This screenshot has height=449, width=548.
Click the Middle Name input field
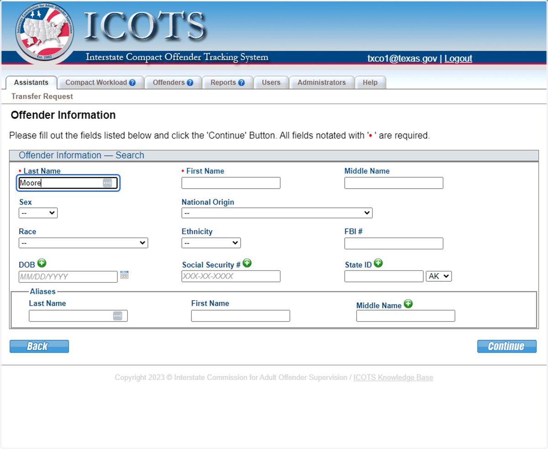pyautogui.click(x=394, y=183)
